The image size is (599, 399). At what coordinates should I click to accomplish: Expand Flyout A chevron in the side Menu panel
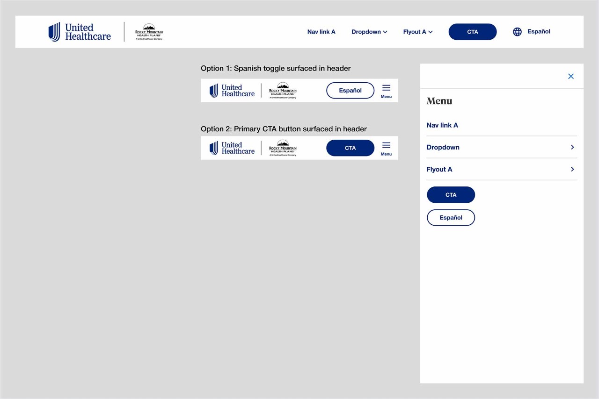tap(572, 169)
